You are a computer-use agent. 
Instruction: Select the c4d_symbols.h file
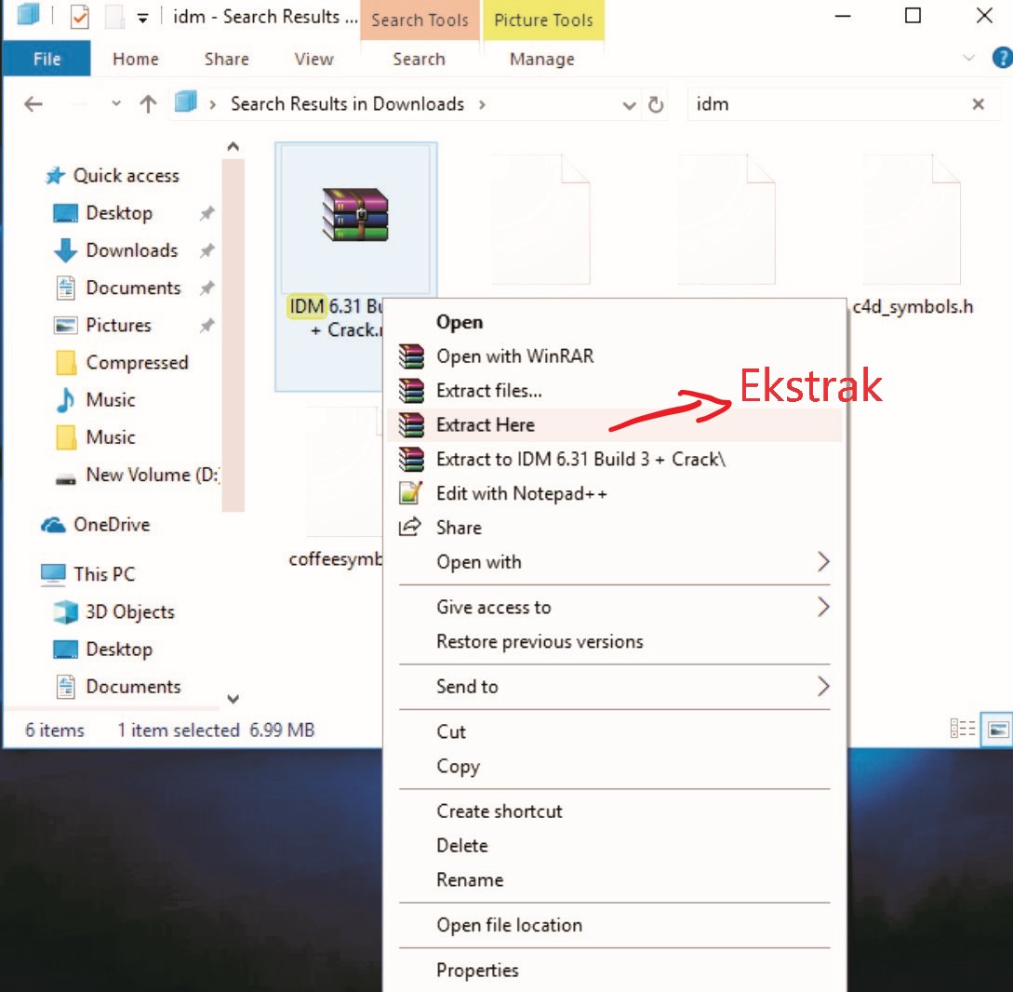point(913,236)
